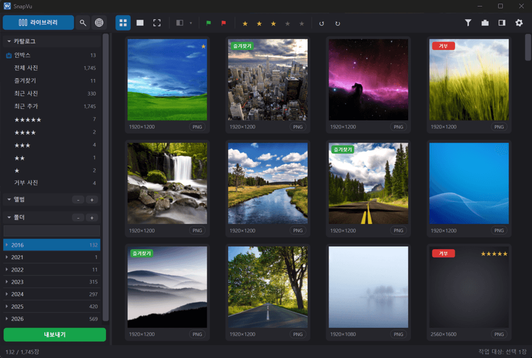532x358 pixels.
Task: Mark photo with green favorite flag
Action: point(209,23)
